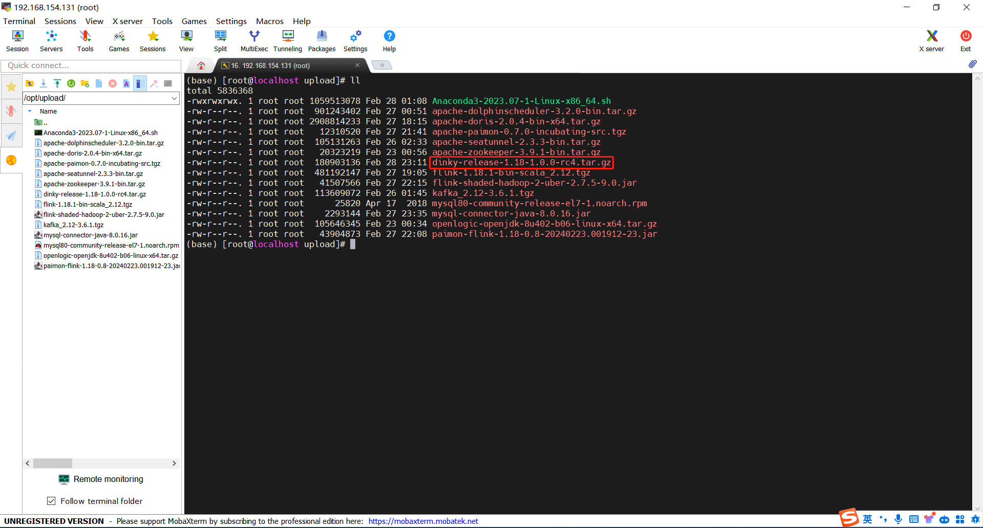983x528 pixels.
Task: Click the terminal scrollbar up arrow
Action: [x=977, y=78]
